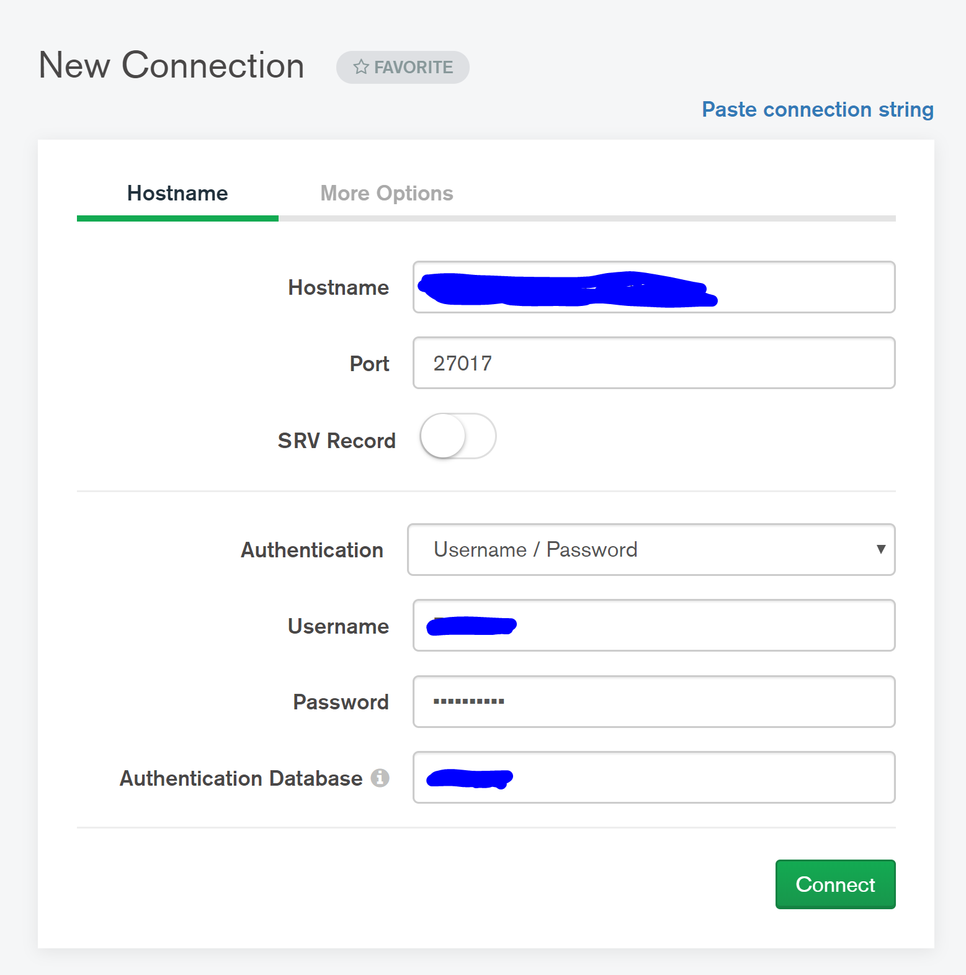The width and height of the screenshot is (966, 975).
Task: Click the Authentication Database info icon
Action: click(x=380, y=778)
